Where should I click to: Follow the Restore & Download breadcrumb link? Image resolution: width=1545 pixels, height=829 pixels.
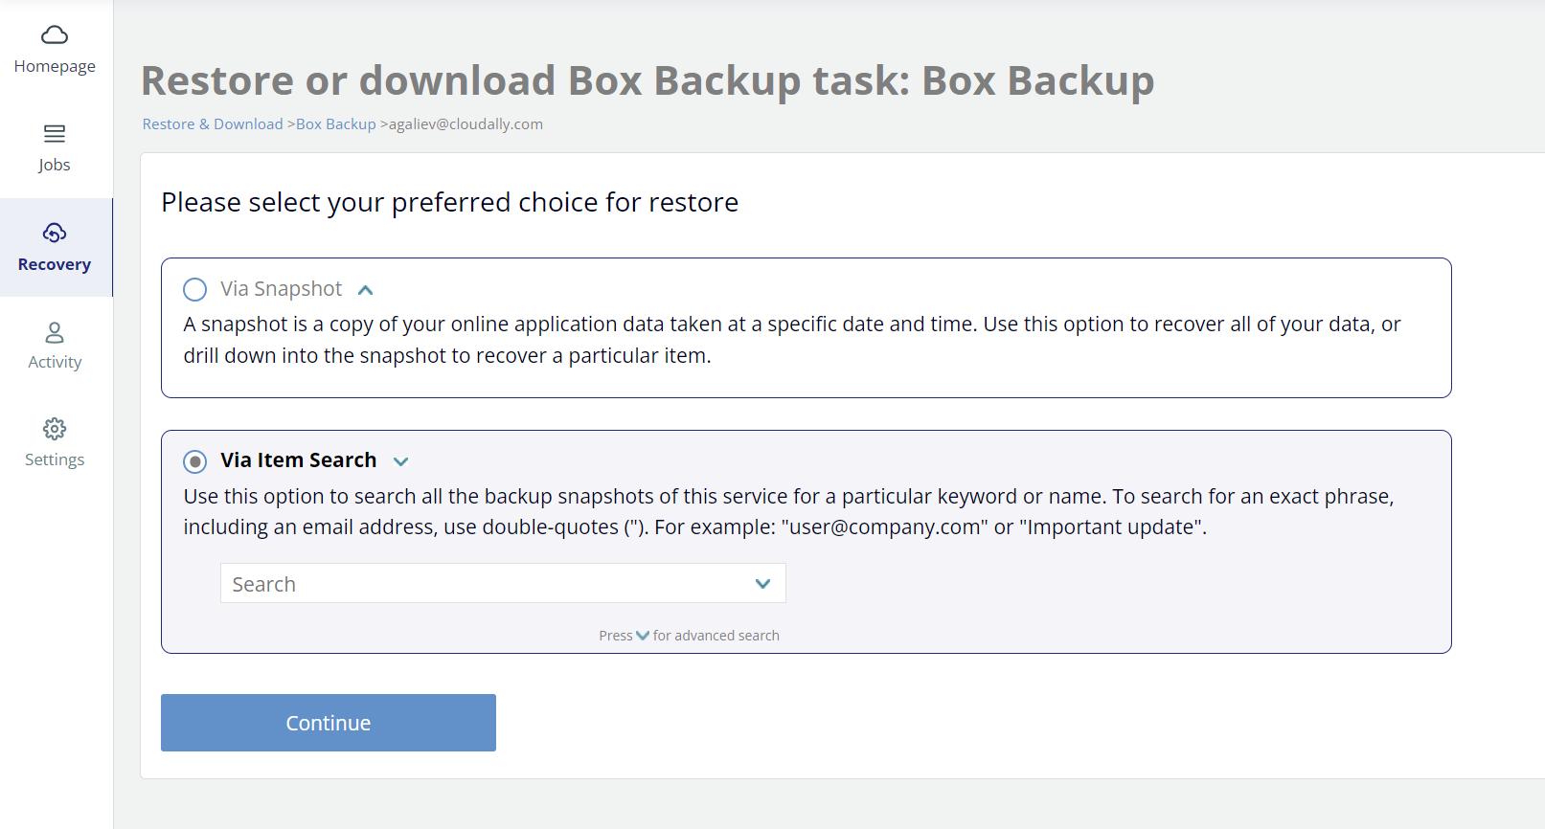[213, 124]
